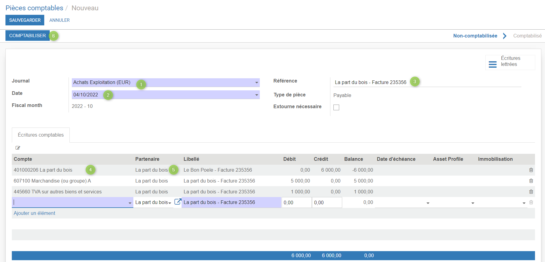Expand Immobilisation dropdown in new line
This screenshot has width=545, height=262.
[x=524, y=203]
